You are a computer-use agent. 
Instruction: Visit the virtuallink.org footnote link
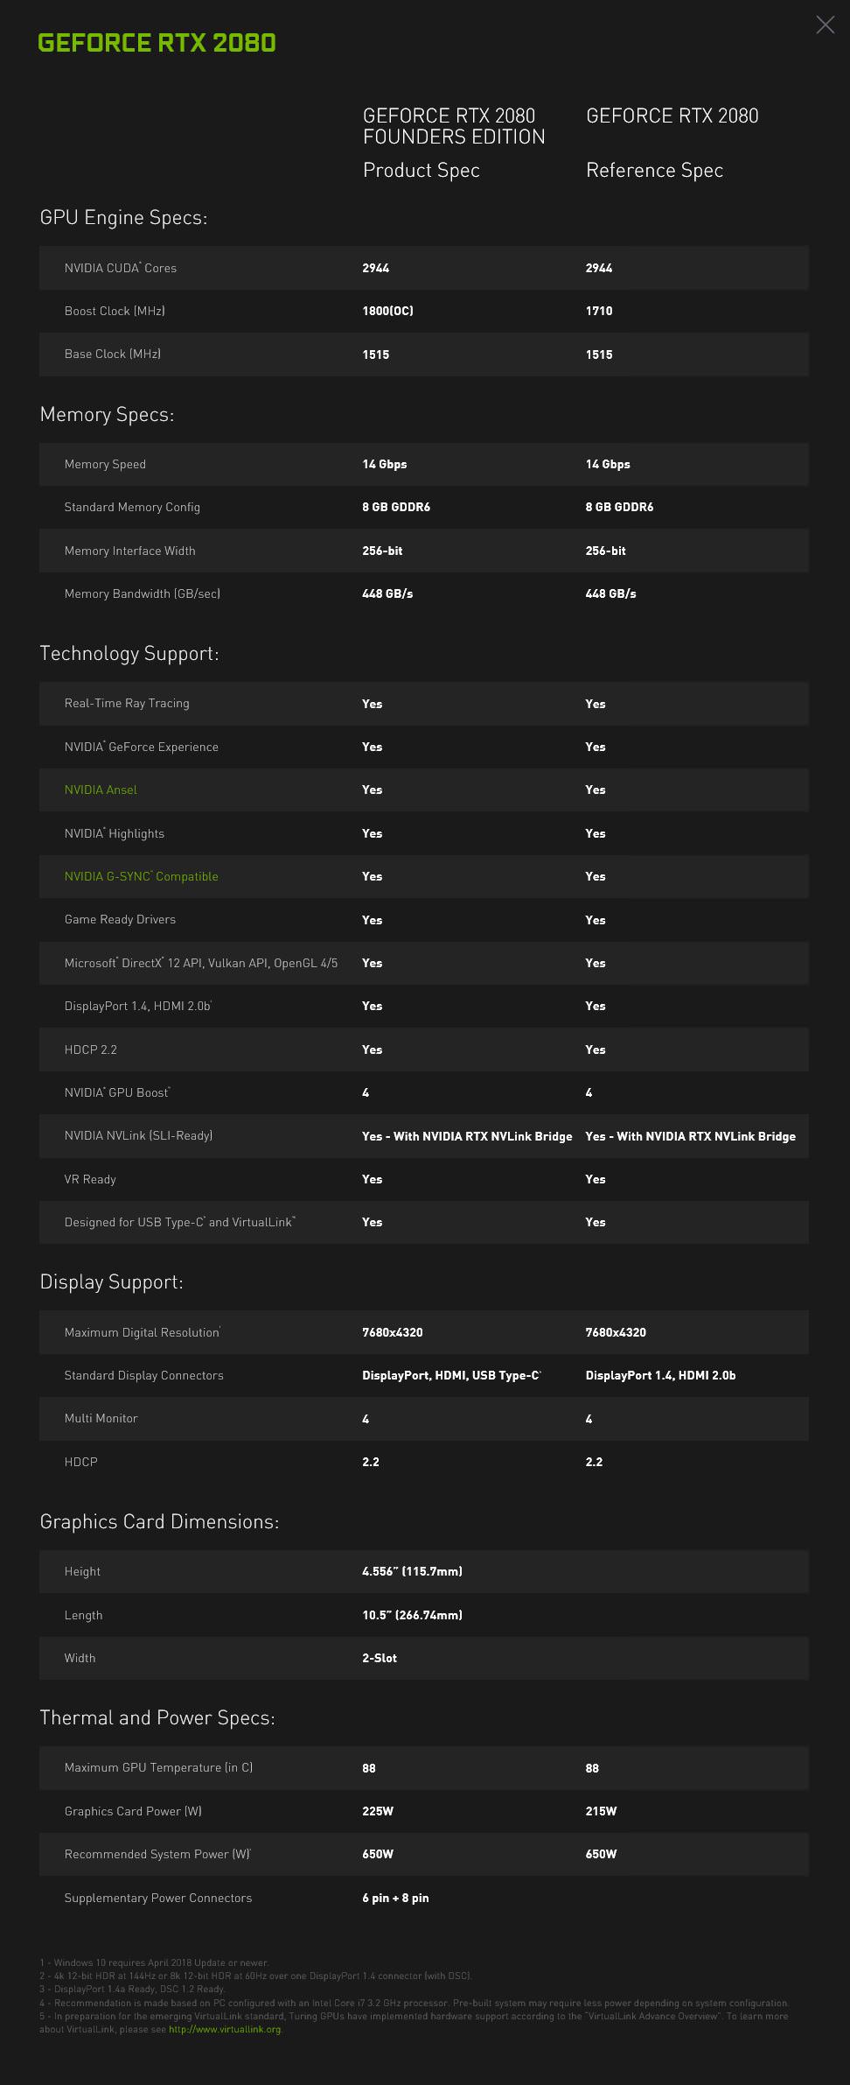[x=225, y=2029]
